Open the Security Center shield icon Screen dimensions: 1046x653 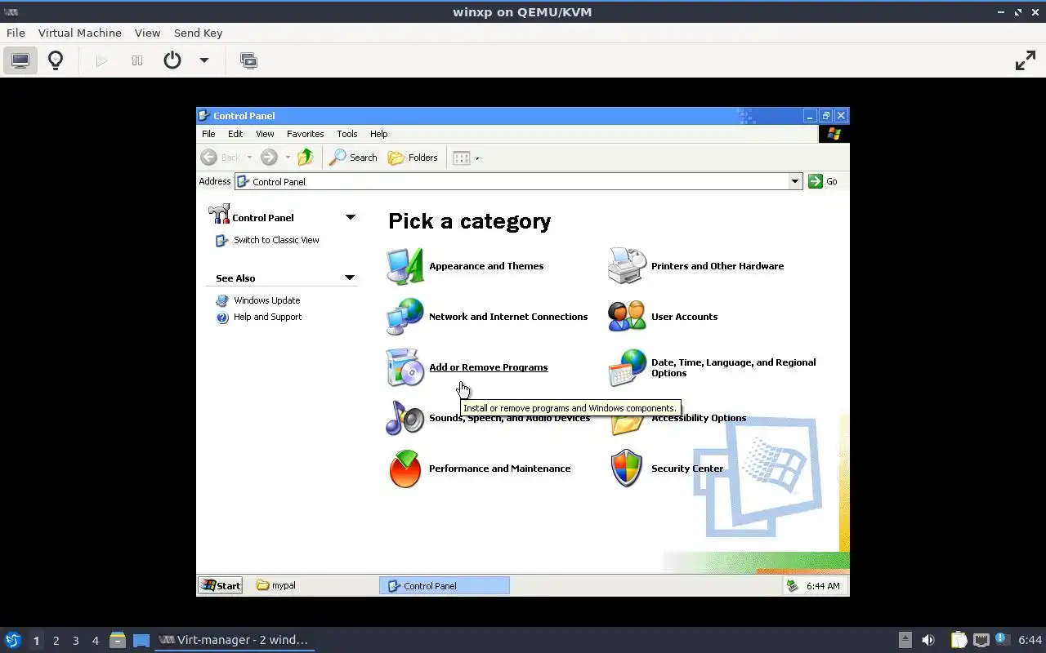pyautogui.click(x=628, y=469)
